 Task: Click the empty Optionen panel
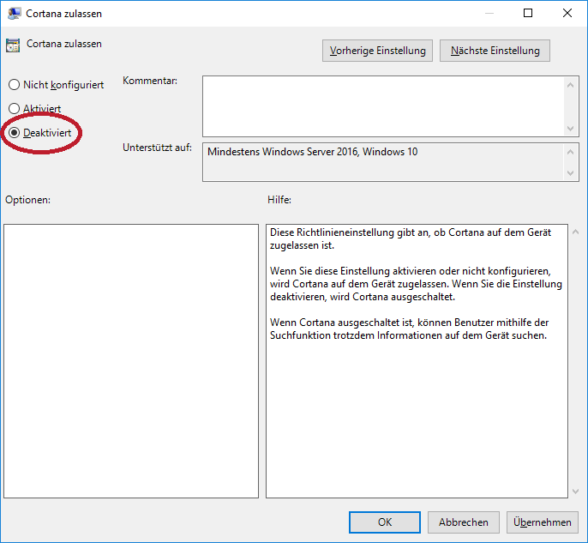[x=131, y=361]
